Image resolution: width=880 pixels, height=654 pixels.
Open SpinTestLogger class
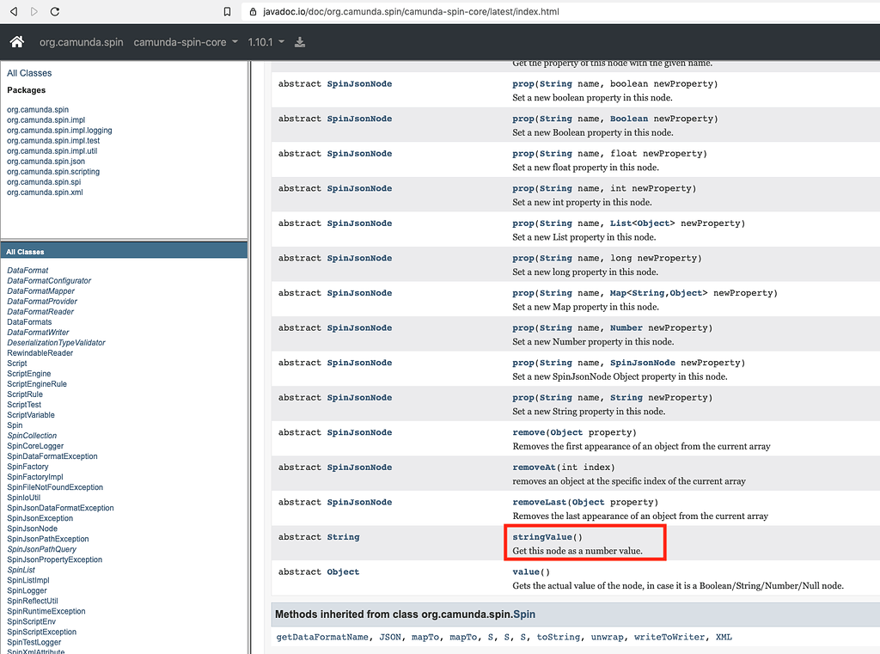(34, 642)
